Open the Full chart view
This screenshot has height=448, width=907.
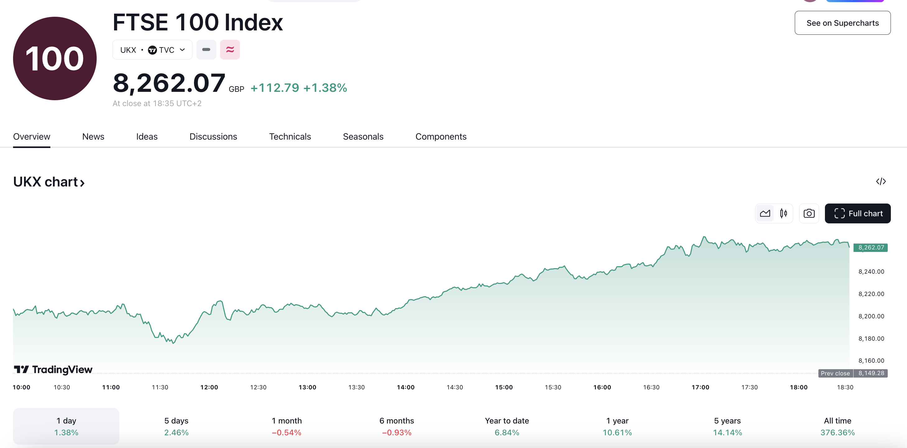point(858,213)
